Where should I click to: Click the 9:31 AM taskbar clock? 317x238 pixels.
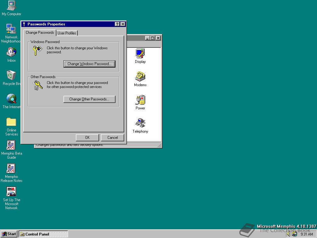tap(307, 234)
